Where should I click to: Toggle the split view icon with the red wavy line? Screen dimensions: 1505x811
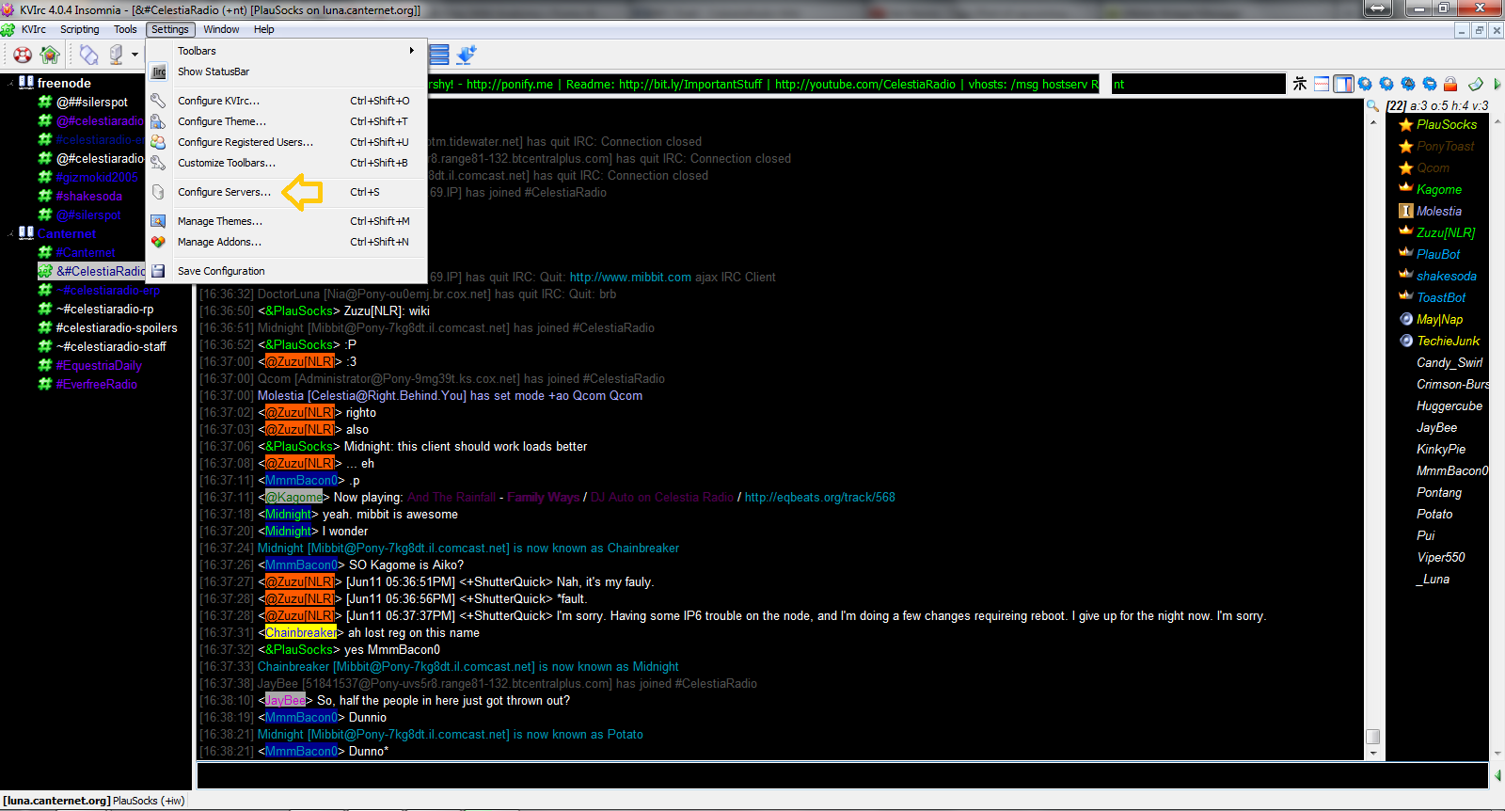click(1322, 84)
